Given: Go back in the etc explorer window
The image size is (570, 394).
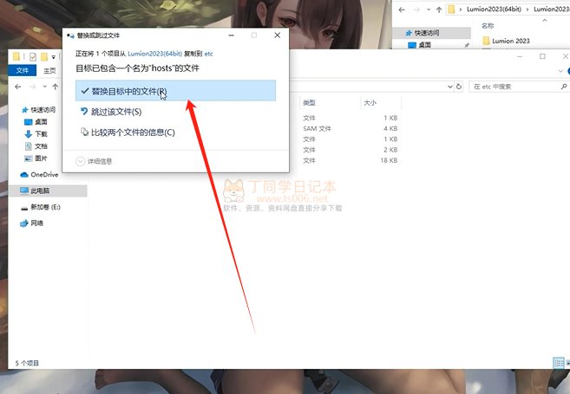Looking at the screenshot, I should pyautogui.click(x=18, y=87).
